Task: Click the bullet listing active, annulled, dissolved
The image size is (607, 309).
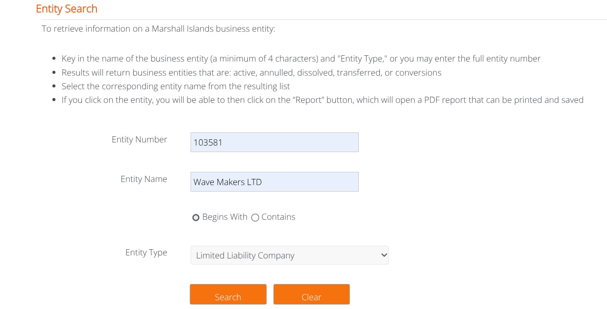Action: (251, 73)
